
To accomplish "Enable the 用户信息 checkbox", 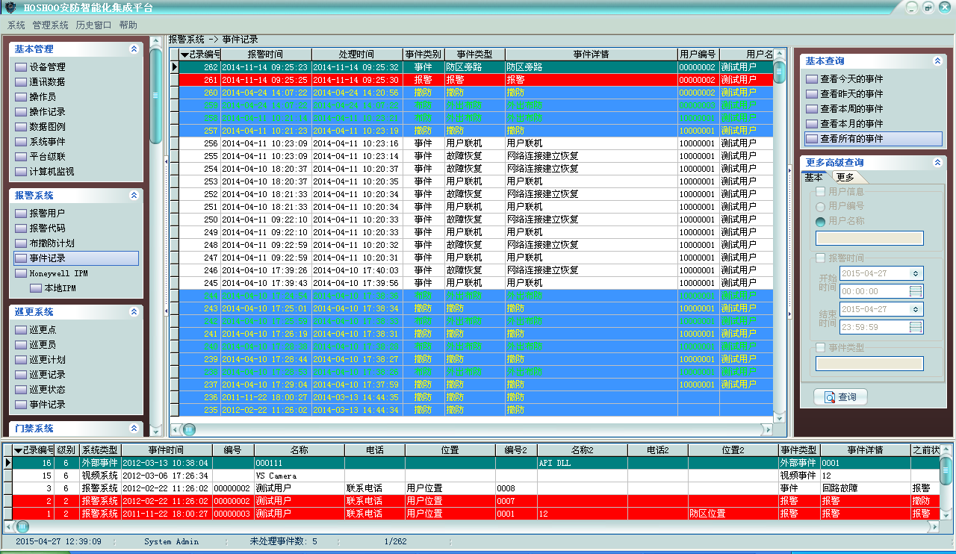I will [821, 192].
